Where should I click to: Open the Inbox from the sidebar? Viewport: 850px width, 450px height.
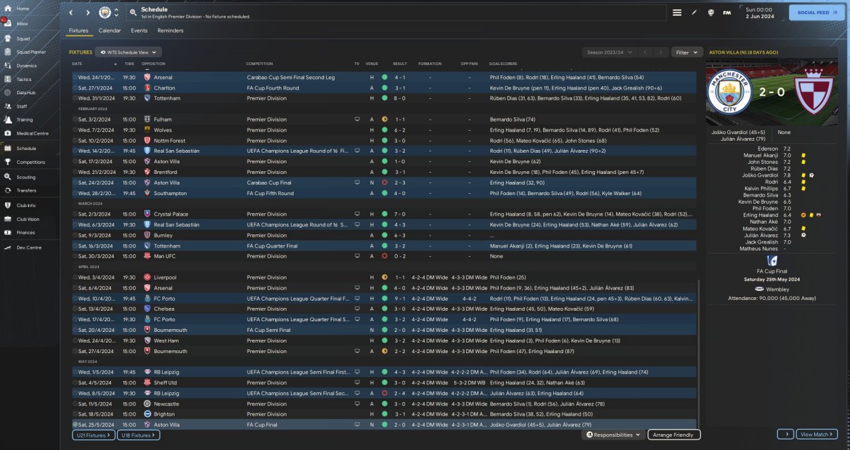[x=9, y=23]
